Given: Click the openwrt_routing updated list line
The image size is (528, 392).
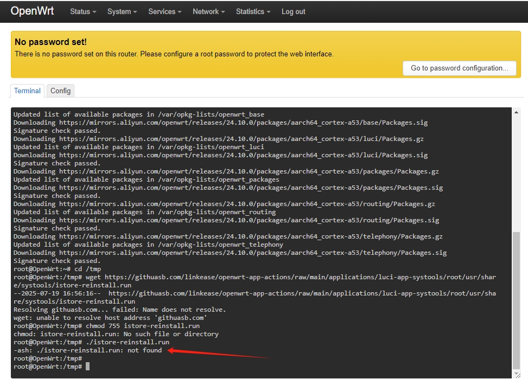Looking at the screenshot, I should (144, 212).
